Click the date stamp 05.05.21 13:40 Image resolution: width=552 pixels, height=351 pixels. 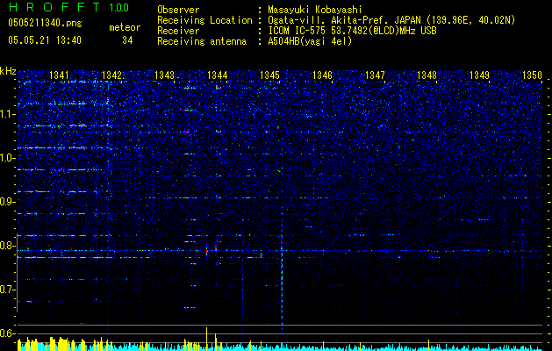[45, 40]
